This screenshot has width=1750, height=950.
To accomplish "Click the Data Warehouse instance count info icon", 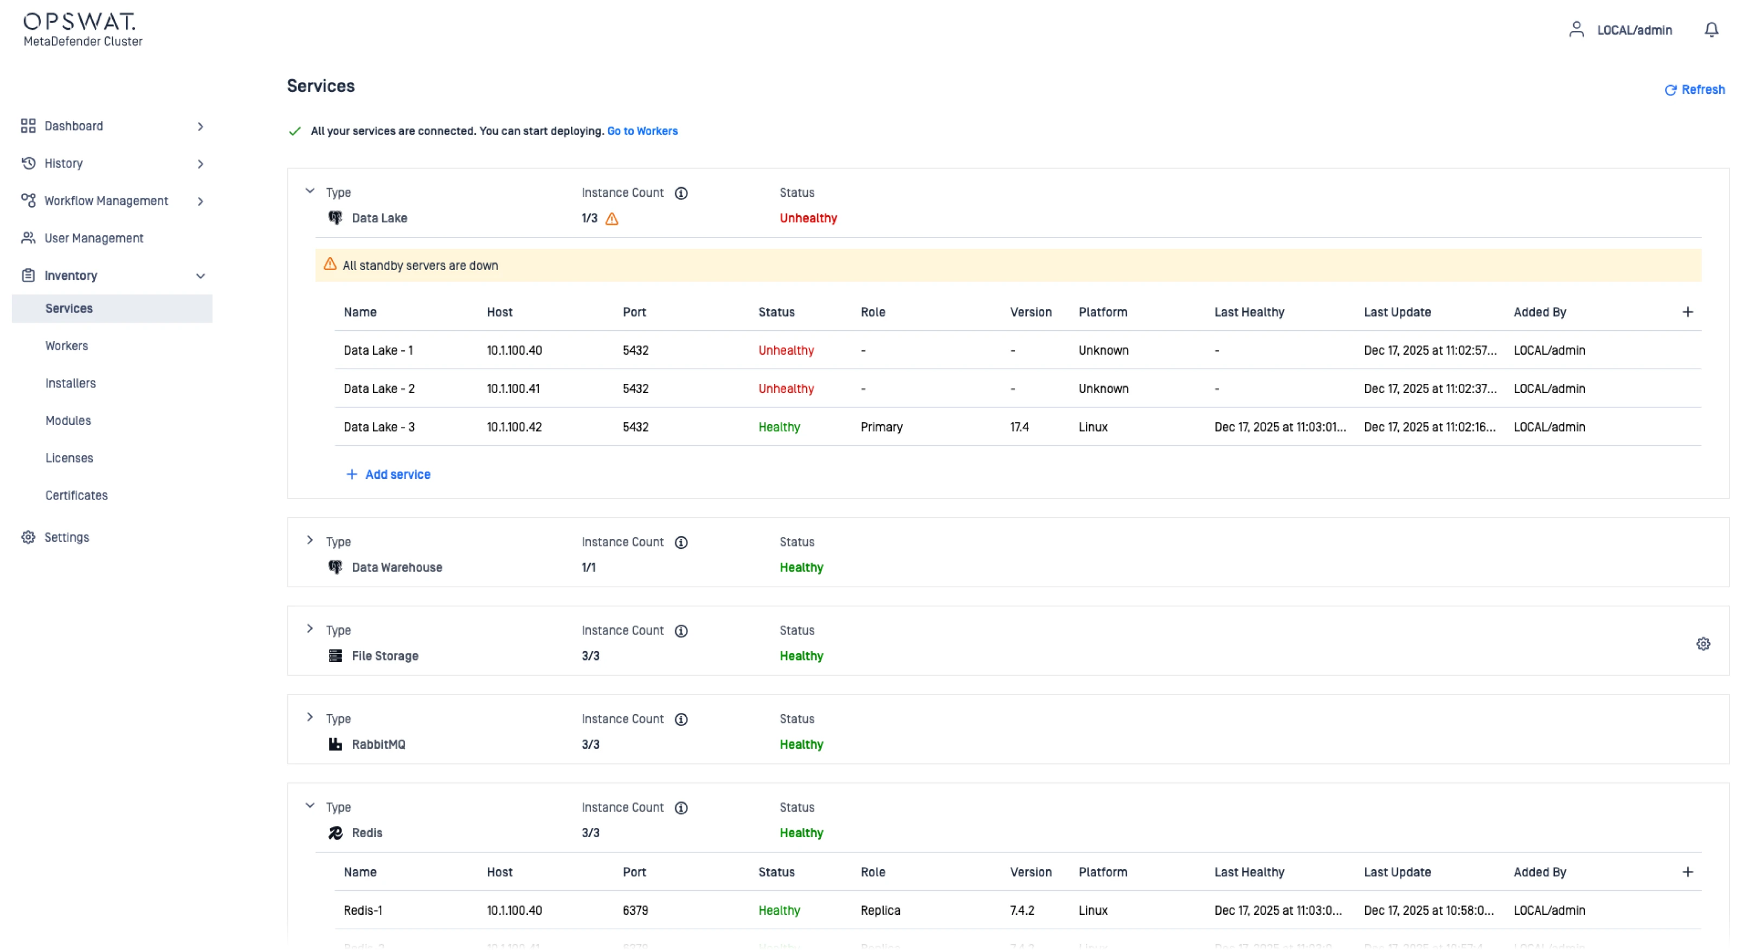I will coord(681,542).
